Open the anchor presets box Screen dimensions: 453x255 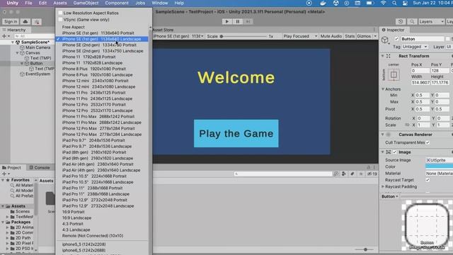394,74
